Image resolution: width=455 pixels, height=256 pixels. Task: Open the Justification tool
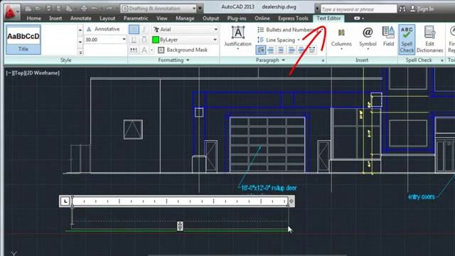click(x=237, y=37)
